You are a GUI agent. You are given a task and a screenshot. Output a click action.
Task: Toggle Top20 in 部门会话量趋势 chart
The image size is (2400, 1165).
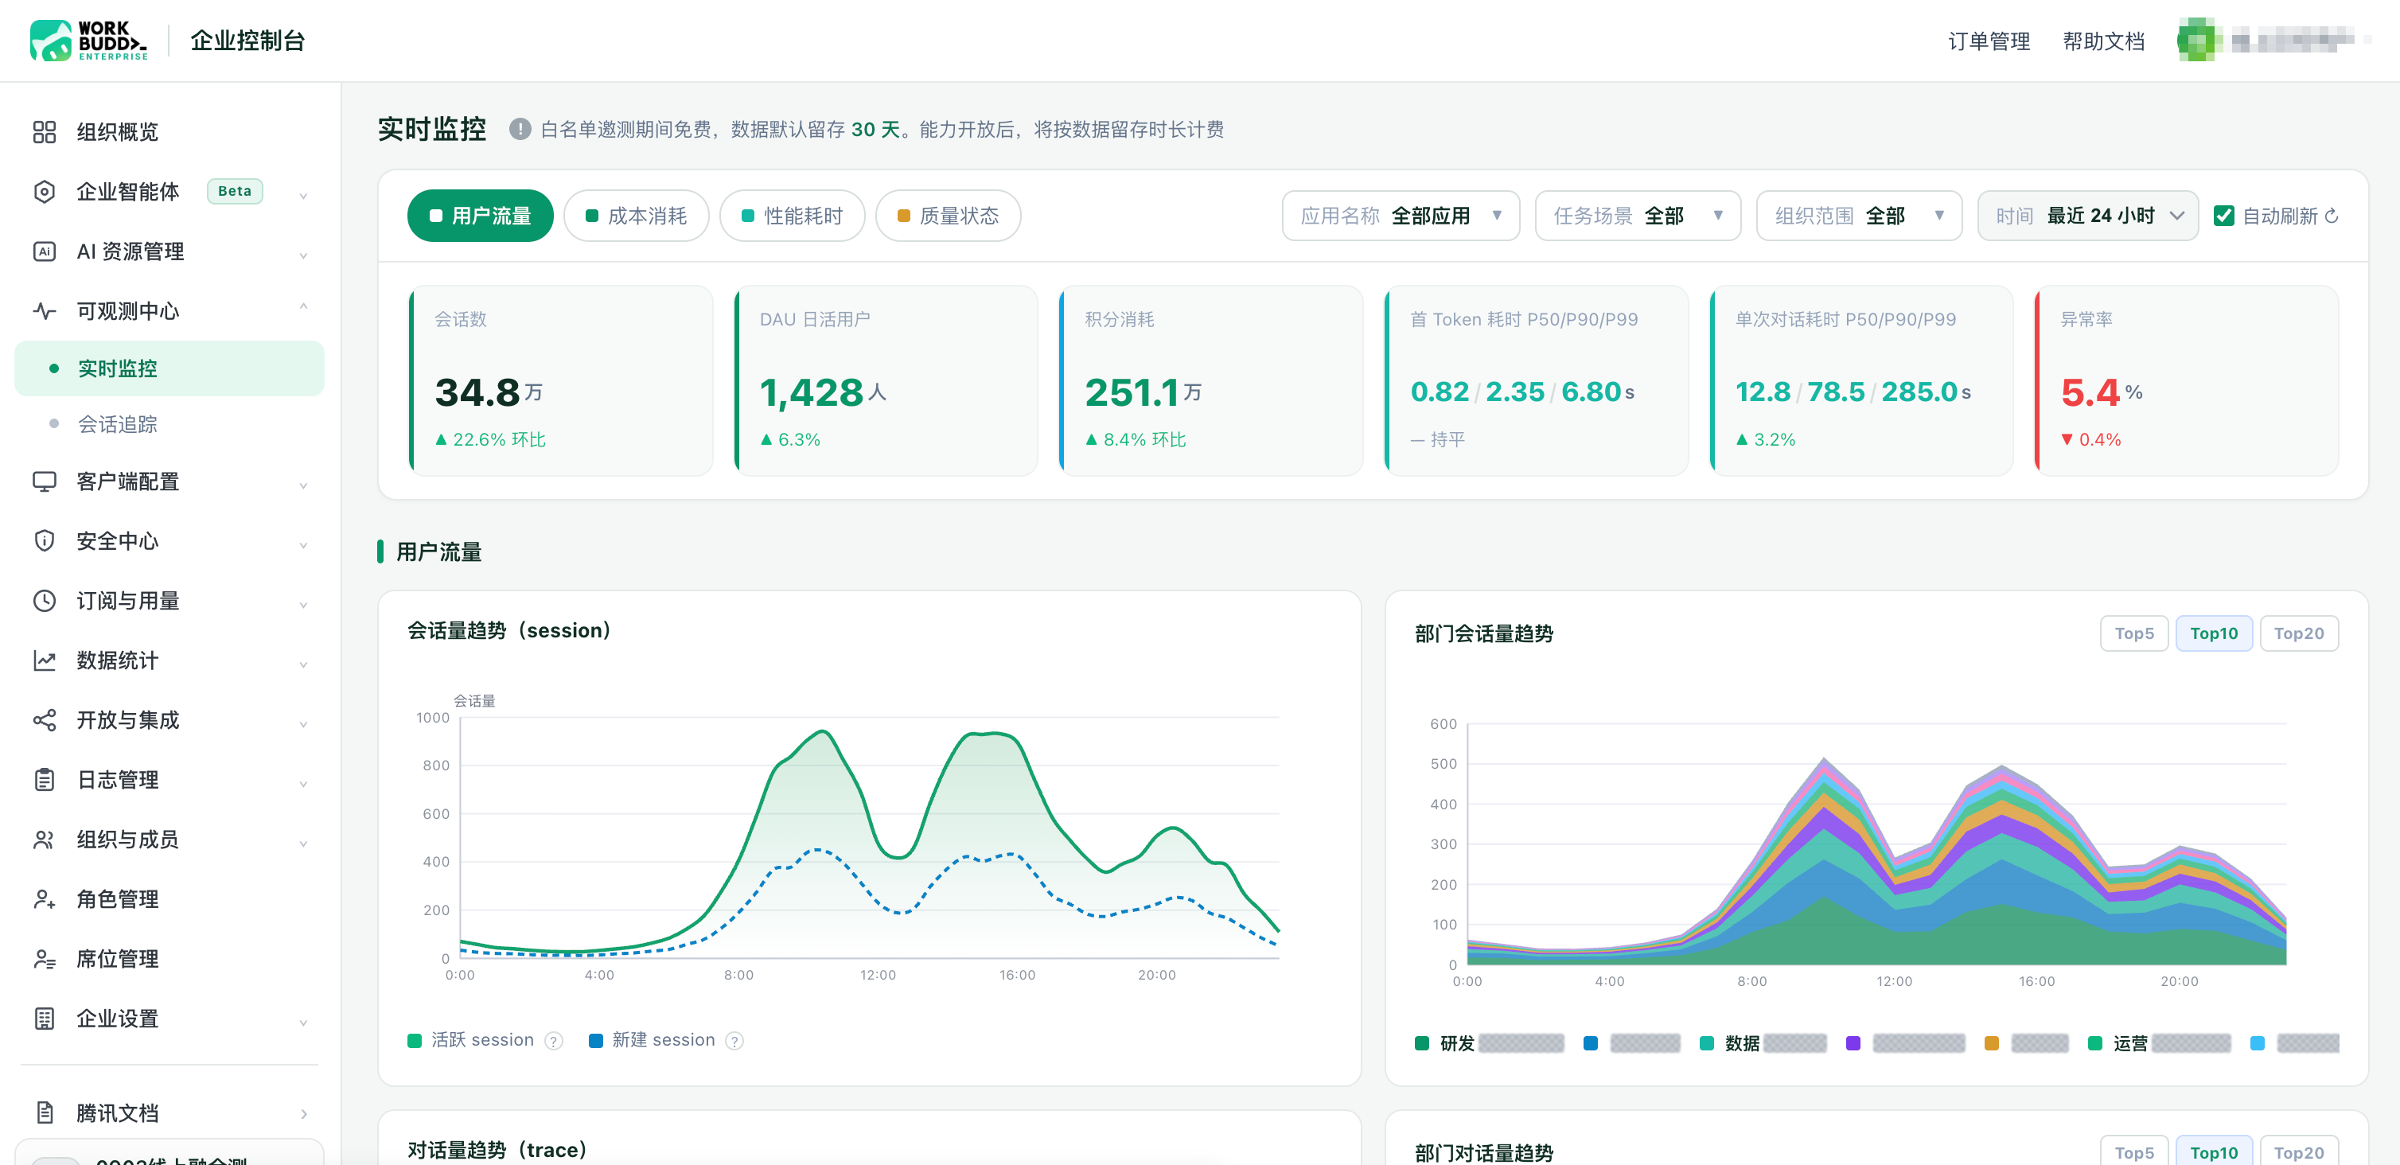click(2298, 633)
